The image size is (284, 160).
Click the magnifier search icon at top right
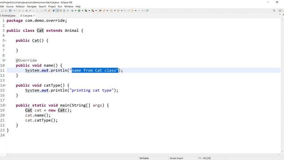[x=274, y=11]
